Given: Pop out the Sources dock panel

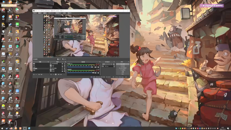Looking at the screenshot, I should [65, 62].
